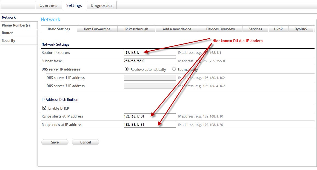Open Security sidebar section
Image resolution: width=317 pixels, height=170 pixels.
tap(8, 40)
